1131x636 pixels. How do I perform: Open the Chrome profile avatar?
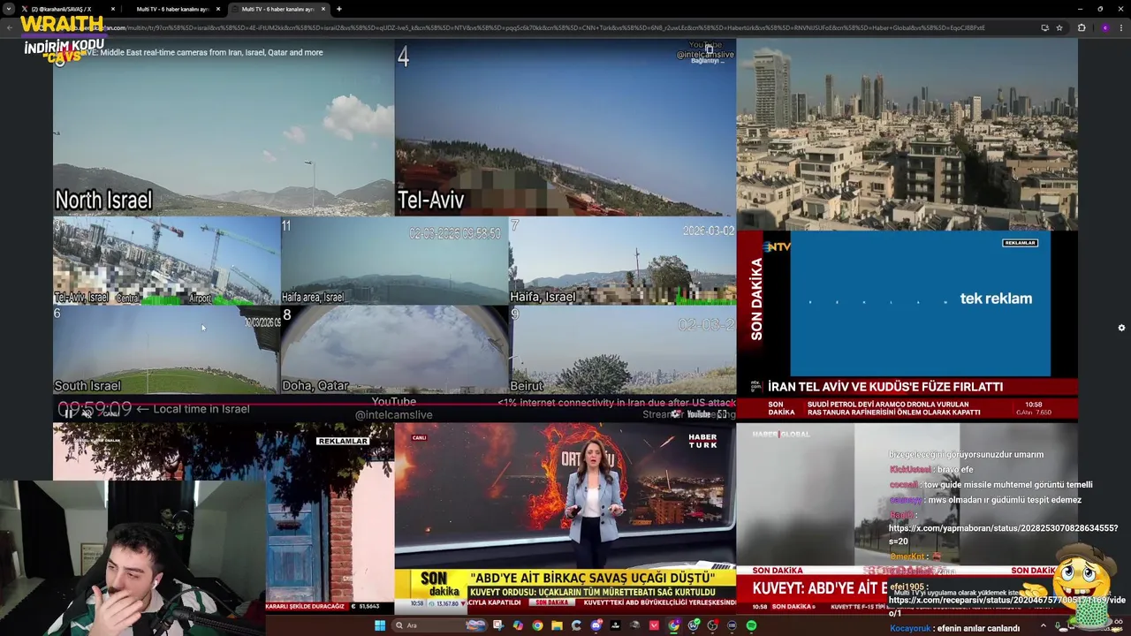(x=1104, y=27)
